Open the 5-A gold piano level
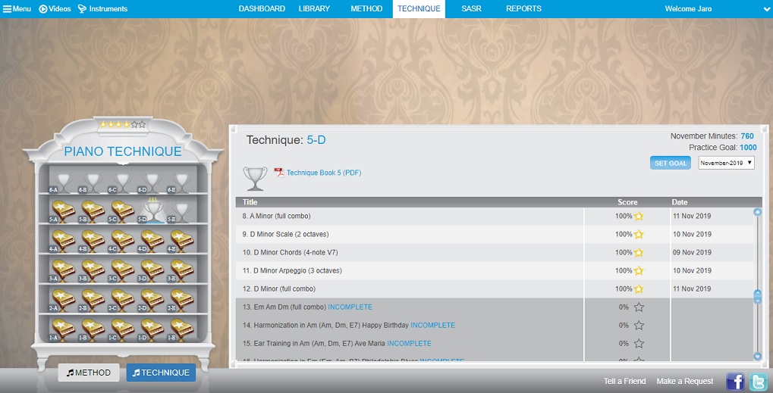773x393 pixels. [63, 211]
